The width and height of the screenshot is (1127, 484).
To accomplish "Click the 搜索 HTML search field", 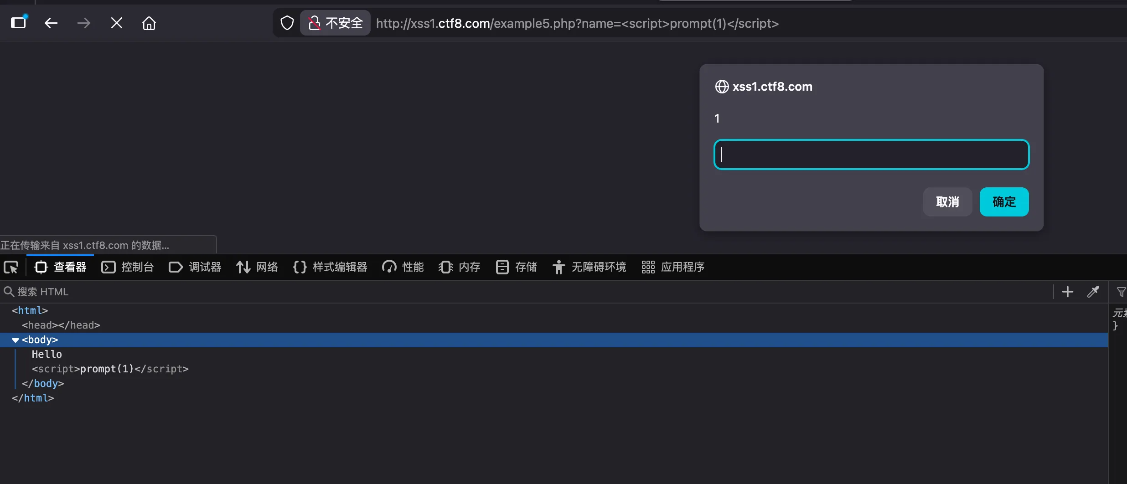I will (x=527, y=292).
